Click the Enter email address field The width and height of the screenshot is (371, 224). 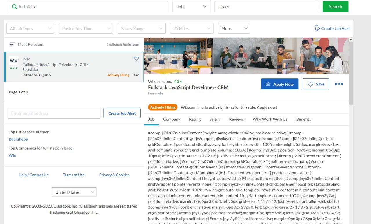coord(54,113)
